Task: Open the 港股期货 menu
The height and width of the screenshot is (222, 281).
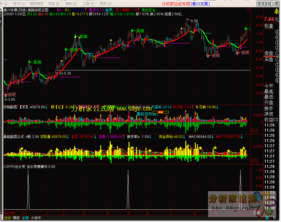Action: (37, 3)
